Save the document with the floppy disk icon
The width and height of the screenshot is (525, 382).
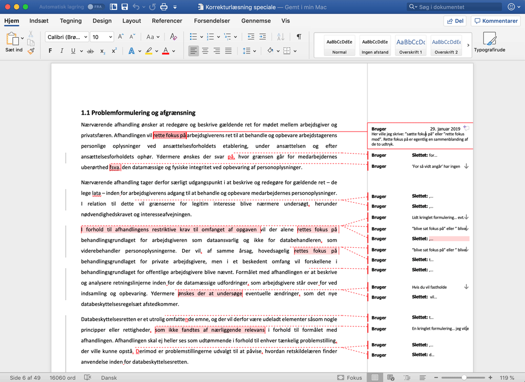point(124,7)
